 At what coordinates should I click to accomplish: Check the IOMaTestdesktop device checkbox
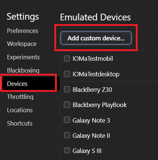pos(67,74)
